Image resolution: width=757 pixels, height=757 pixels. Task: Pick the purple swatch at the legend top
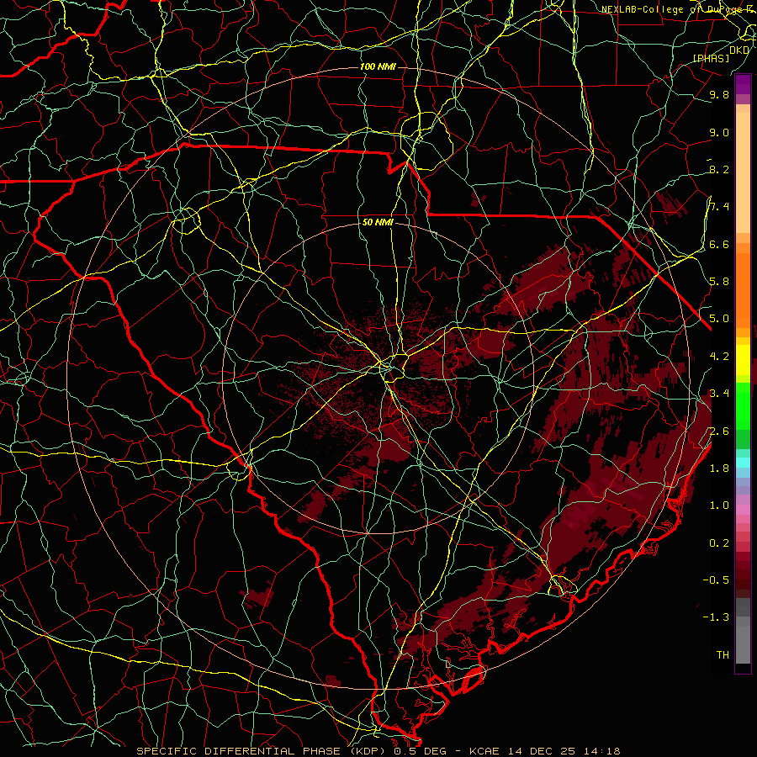point(743,84)
